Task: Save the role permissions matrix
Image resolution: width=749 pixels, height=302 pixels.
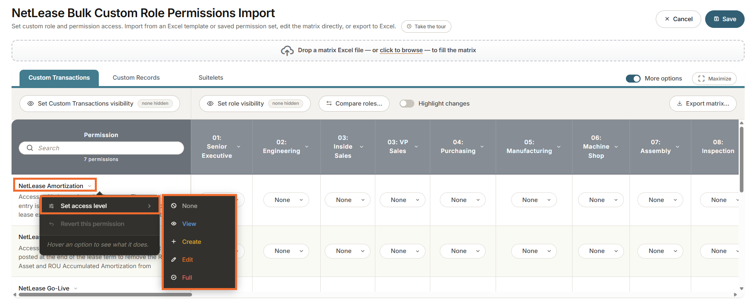Action: click(x=725, y=19)
